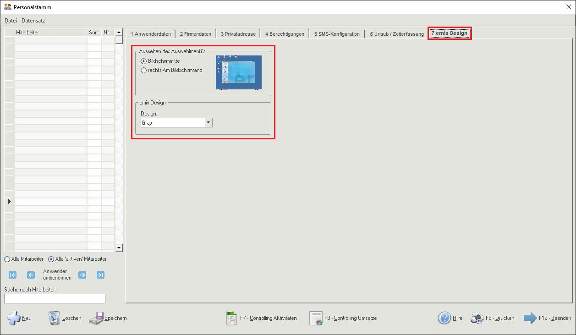
Task: Click the F6 Drucken printer icon
Action: pos(477,318)
